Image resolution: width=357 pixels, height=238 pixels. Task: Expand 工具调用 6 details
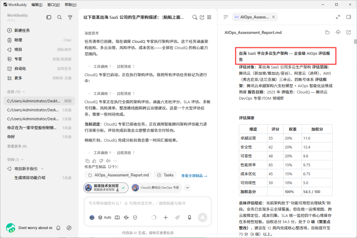[100, 153]
